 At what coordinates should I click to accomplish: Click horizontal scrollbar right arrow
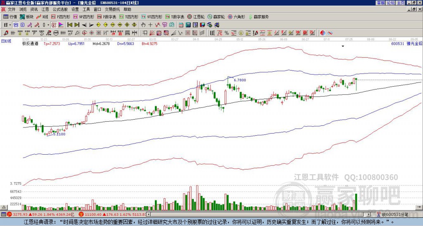coord(369,214)
